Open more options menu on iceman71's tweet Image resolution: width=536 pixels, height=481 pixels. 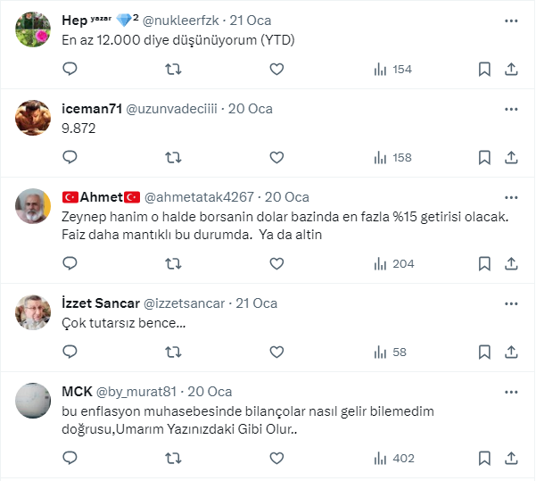tap(511, 109)
